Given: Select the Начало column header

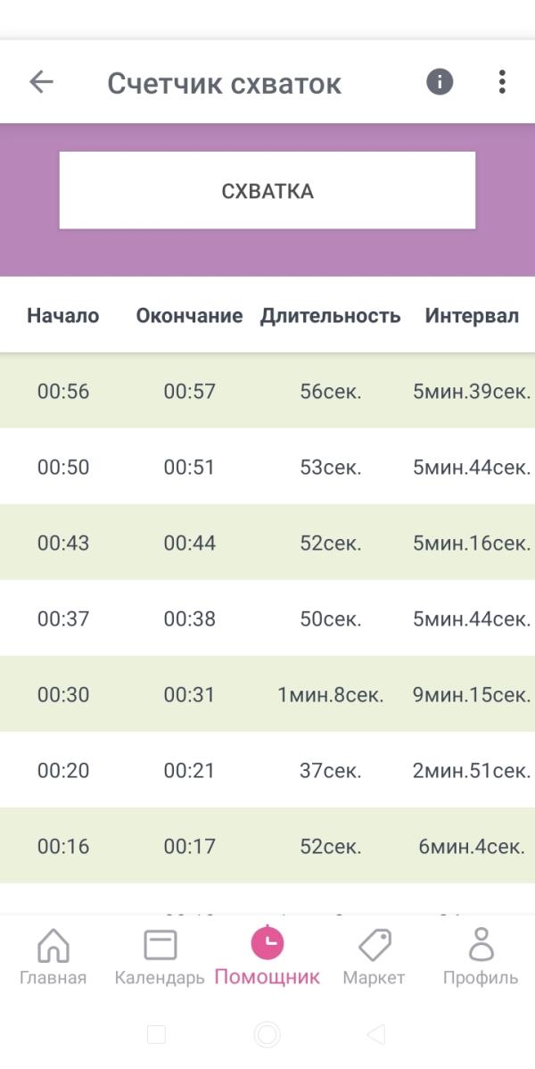Looking at the screenshot, I should coord(62,316).
